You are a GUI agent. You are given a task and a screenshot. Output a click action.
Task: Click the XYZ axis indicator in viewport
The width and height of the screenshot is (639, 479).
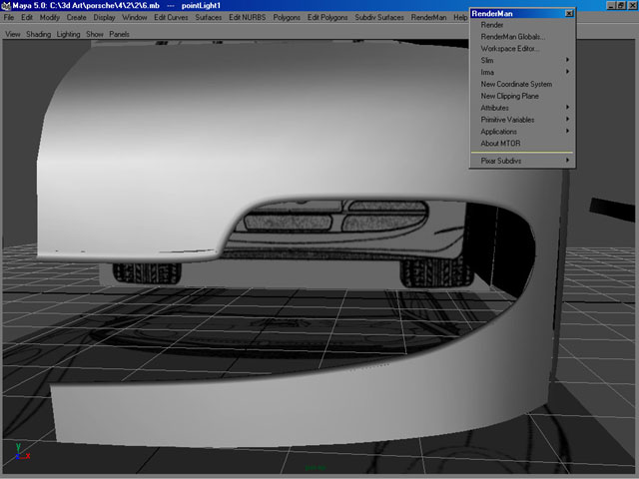[x=22, y=451]
